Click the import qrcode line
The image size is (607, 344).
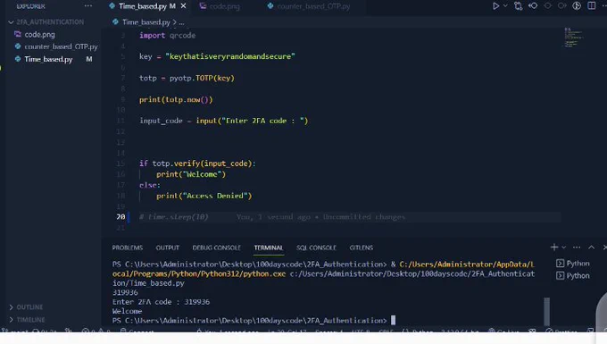(167, 36)
